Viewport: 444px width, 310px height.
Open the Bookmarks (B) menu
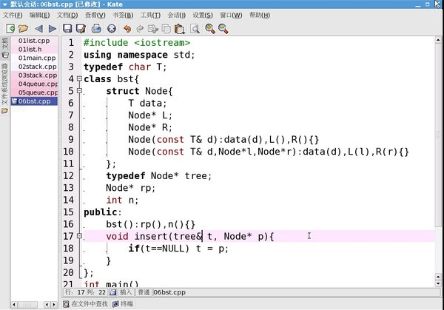point(123,15)
